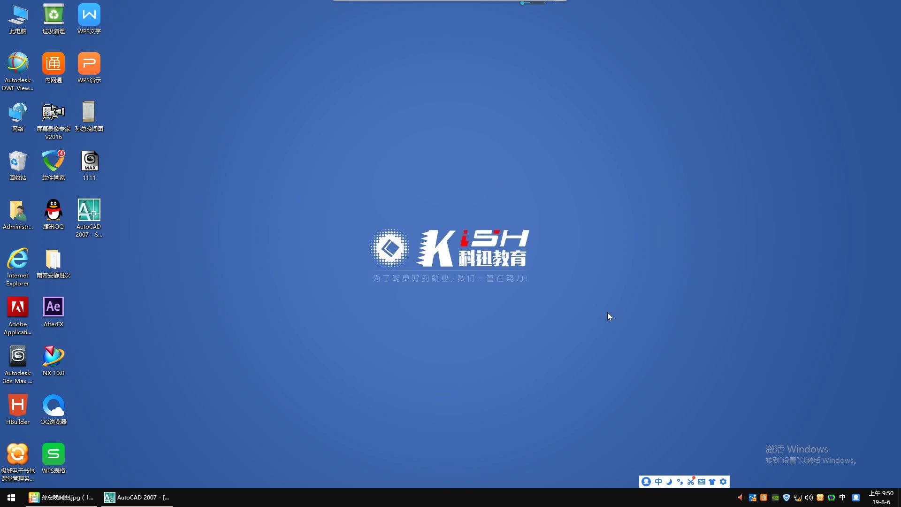Image resolution: width=901 pixels, height=507 pixels.
Task: Open the 此电脑 desktop icon
Action: [18, 19]
